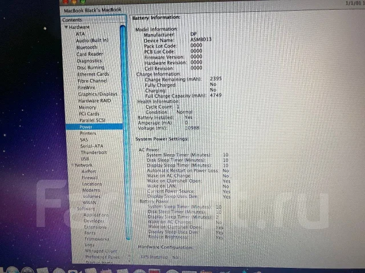
Task: Collapse the Network section triangle
Action: tap(72, 165)
